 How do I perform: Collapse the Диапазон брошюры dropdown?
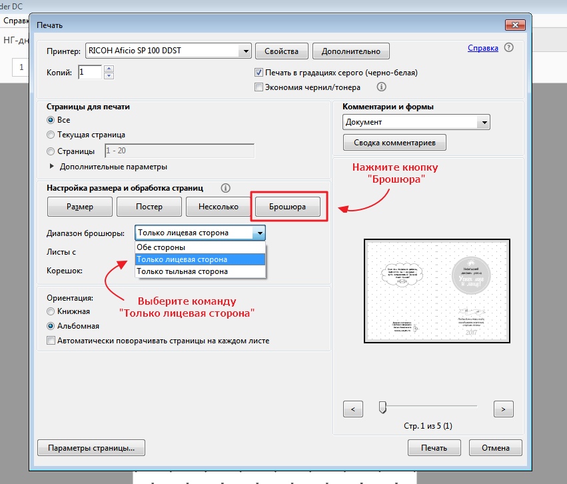click(x=259, y=233)
